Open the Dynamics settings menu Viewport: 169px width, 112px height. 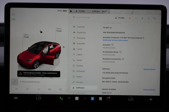79,32
